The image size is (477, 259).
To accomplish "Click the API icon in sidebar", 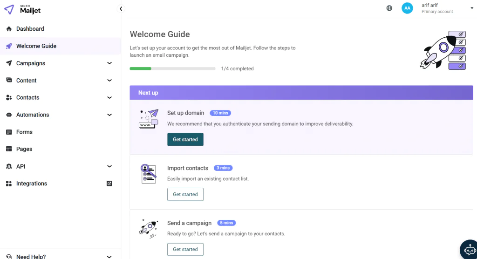I will pos(9,166).
